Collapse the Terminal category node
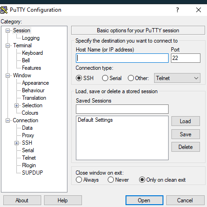 click(7, 46)
